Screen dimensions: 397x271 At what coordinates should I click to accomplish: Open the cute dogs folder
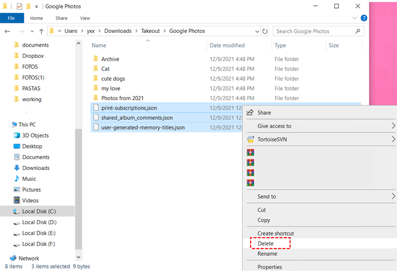point(113,79)
